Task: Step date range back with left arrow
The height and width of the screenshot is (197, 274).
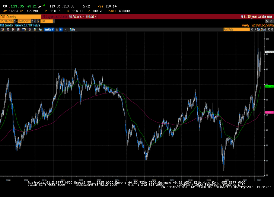Action: (x=35, y=21)
